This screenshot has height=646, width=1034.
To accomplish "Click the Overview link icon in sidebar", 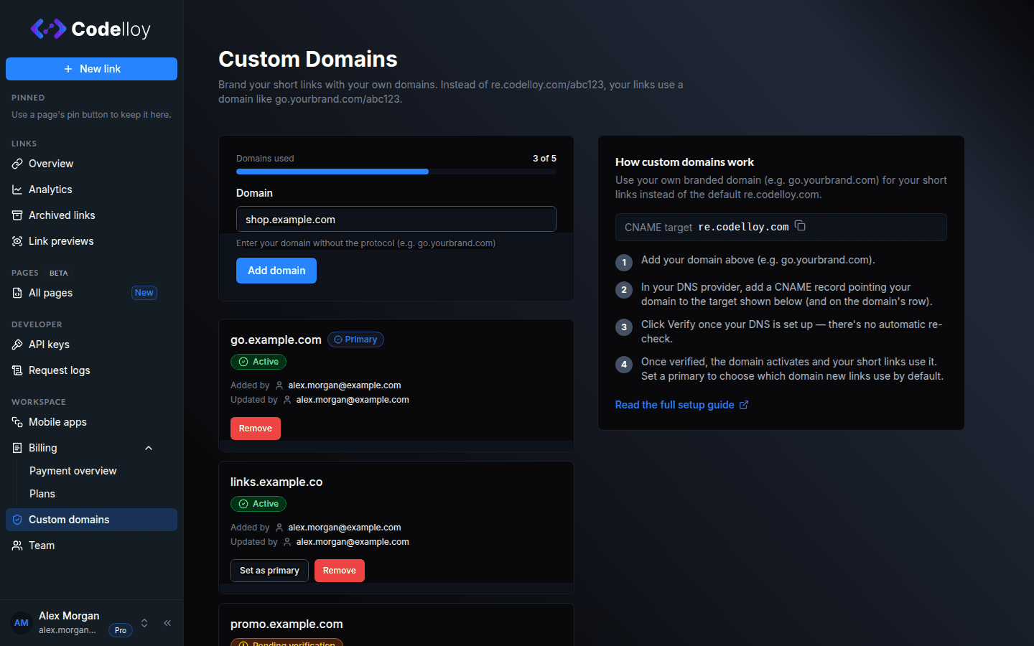I will point(17,164).
